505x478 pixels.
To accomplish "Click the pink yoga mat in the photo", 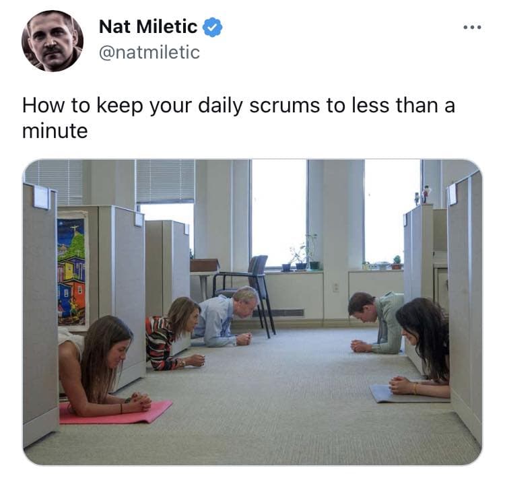I will coord(115,412).
